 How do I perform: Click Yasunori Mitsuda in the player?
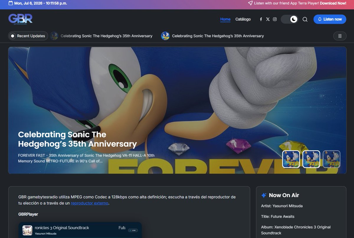pyautogui.click(x=45, y=234)
